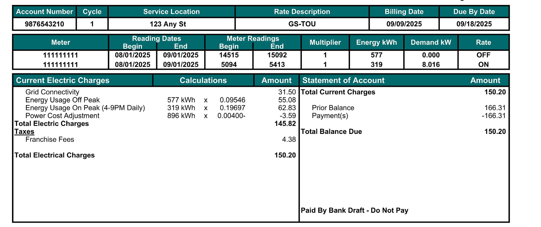Select the Total Balance Due label

(x=331, y=131)
